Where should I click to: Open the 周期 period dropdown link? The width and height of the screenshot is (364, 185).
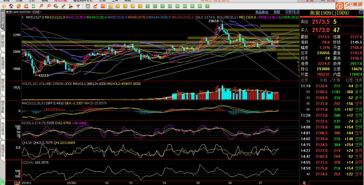tap(277, 12)
